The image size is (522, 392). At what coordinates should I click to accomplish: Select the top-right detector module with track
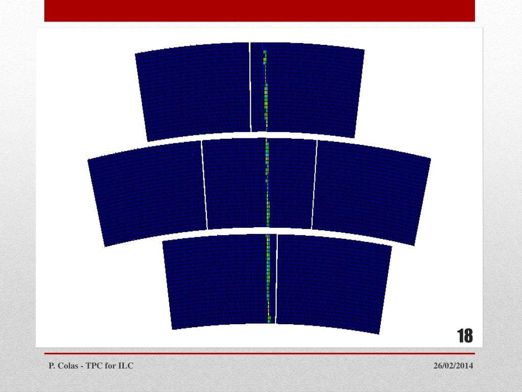click(307, 90)
